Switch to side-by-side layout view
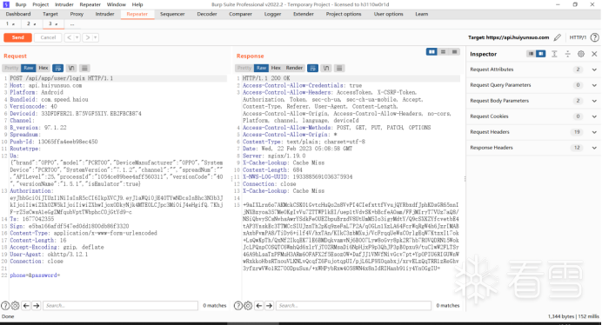The image size is (602, 325). pos(431,52)
